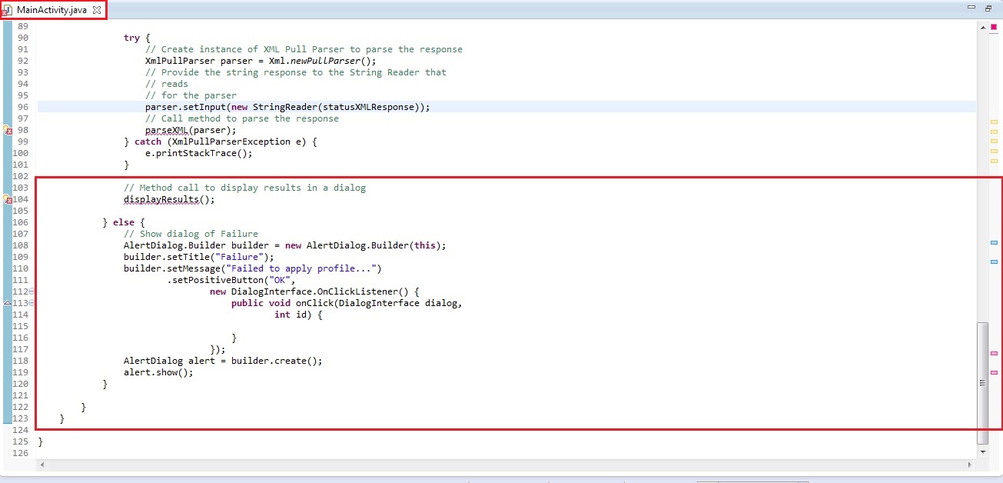
Task: Click the lower pink marker in overview ruler
Action: pyautogui.click(x=994, y=372)
